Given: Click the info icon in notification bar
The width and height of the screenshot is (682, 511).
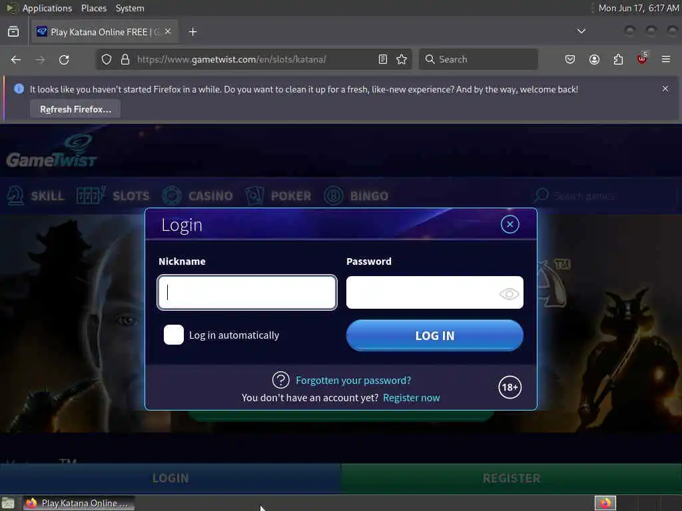Looking at the screenshot, I should [x=19, y=88].
